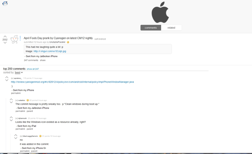Image resolution: width=252 pixels, height=154 pixels.
Task: Click 'The commit message is pretty sneaky' text
Action: point(38,104)
